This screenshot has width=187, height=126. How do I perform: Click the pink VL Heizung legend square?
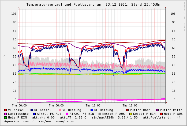click(x=60, y=110)
